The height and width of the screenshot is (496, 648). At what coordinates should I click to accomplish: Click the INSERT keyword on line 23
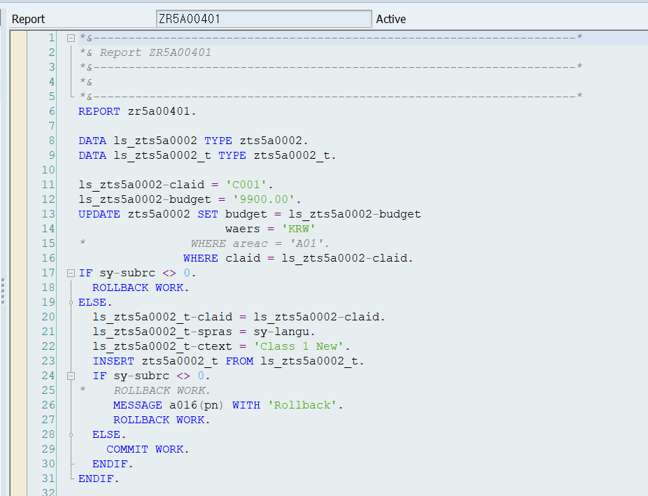[113, 362]
